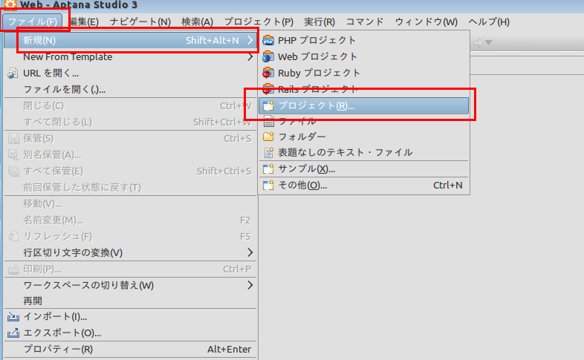Expand the 新規(N) submenu arrow

coord(250,40)
